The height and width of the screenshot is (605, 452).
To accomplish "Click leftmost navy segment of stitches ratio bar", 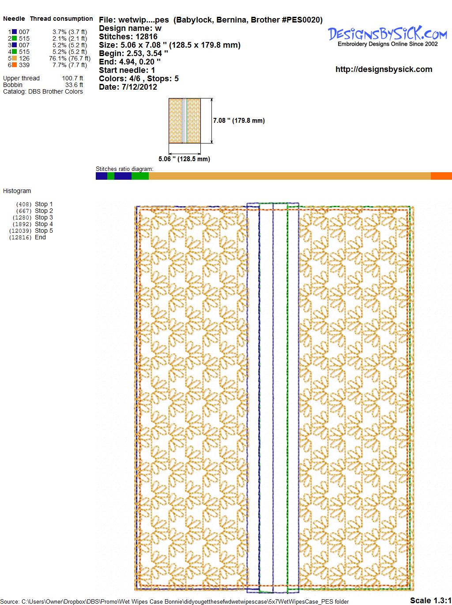I will tap(101, 176).
